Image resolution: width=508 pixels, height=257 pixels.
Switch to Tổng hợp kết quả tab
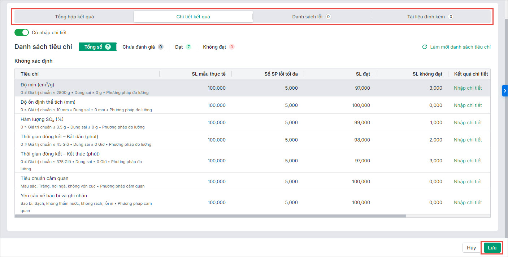(x=74, y=17)
